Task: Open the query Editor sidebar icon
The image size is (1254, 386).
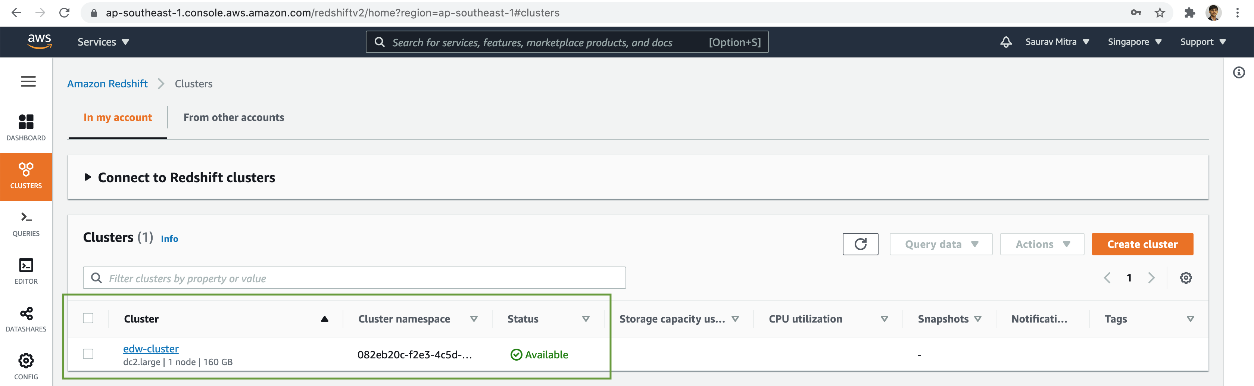Action: [x=26, y=272]
